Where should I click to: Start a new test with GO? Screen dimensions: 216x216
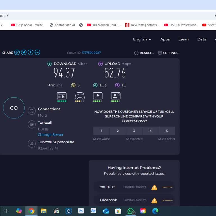tap(14, 108)
